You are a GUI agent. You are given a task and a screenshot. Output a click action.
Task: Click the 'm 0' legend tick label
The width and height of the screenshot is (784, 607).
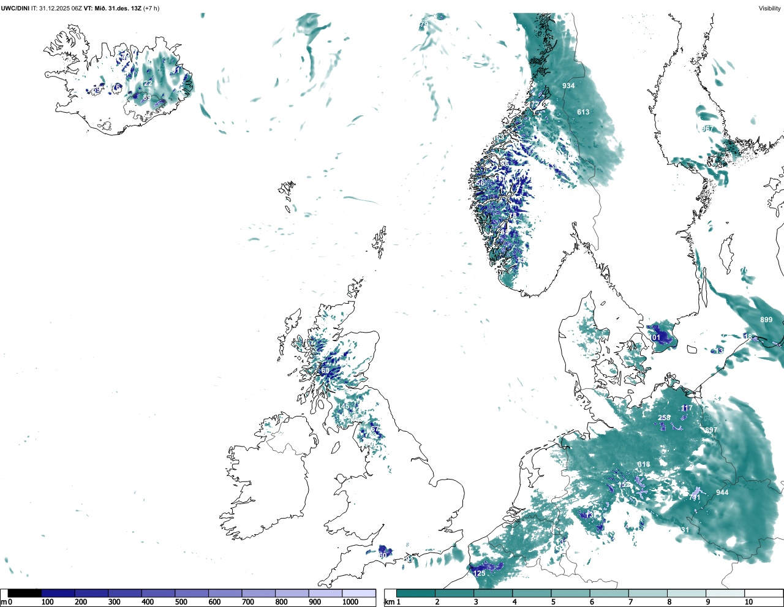coord(7,602)
